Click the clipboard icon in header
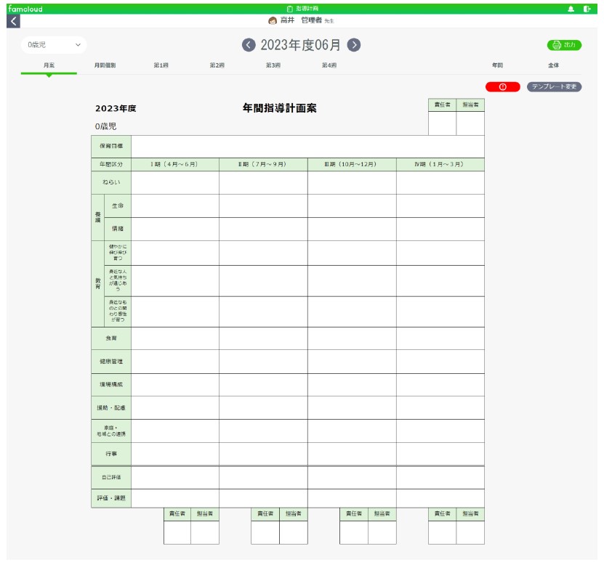This screenshot has height=562, width=604. point(290,9)
